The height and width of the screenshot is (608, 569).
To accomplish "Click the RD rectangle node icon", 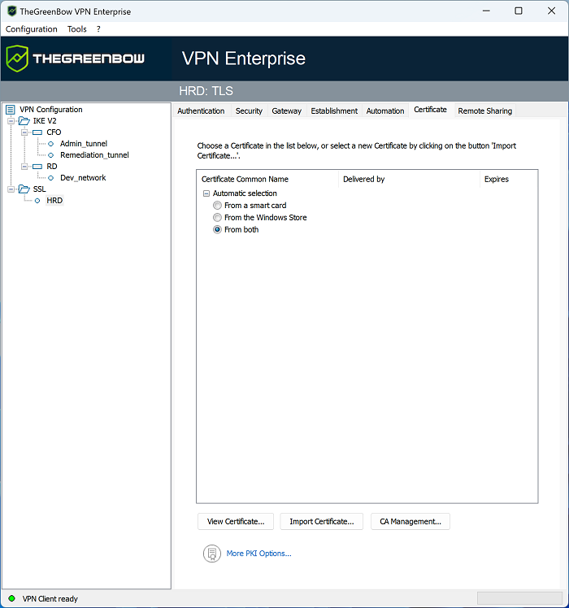I will point(37,167).
